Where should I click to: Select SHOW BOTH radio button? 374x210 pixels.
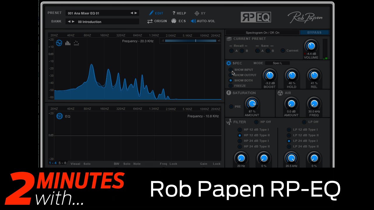pos(231,80)
